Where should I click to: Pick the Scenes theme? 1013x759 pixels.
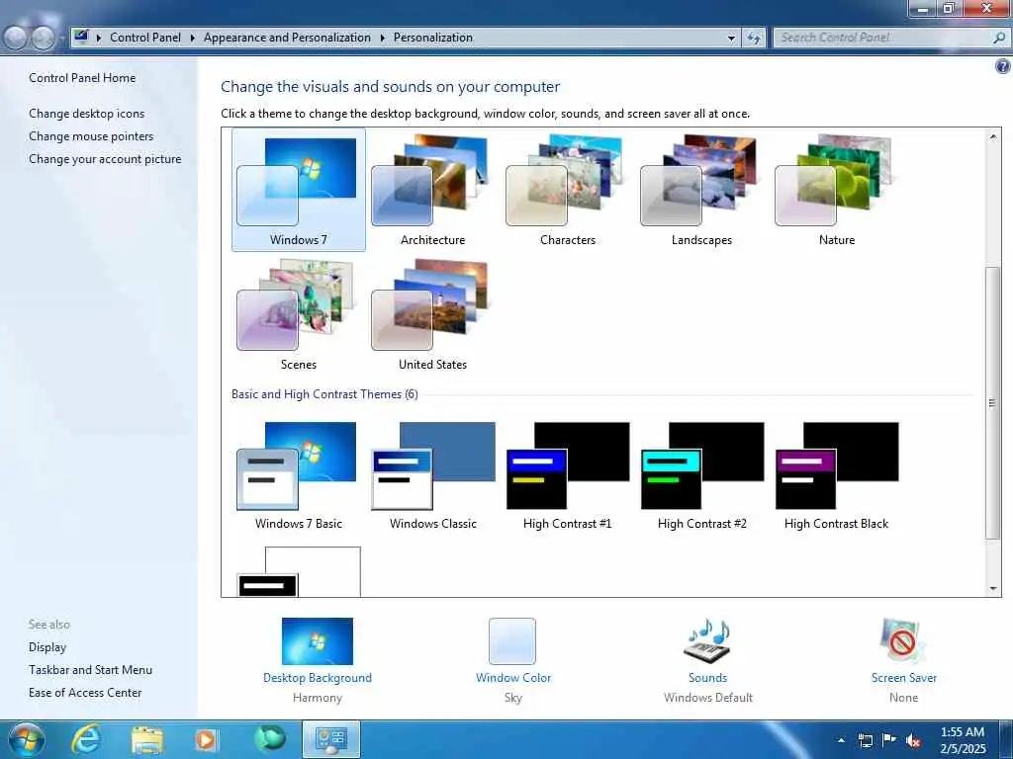pos(299,314)
